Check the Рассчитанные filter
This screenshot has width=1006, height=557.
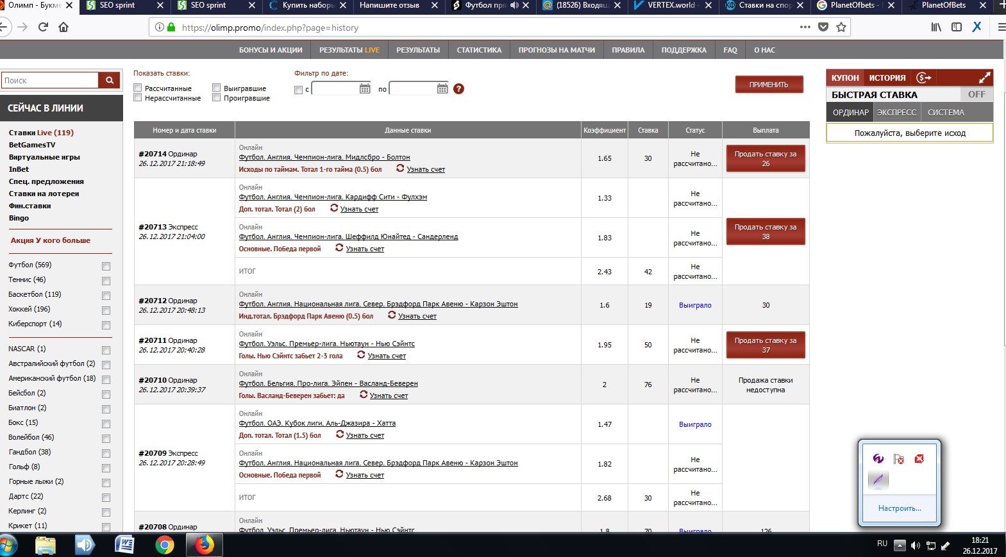pyautogui.click(x=138, y=88)
